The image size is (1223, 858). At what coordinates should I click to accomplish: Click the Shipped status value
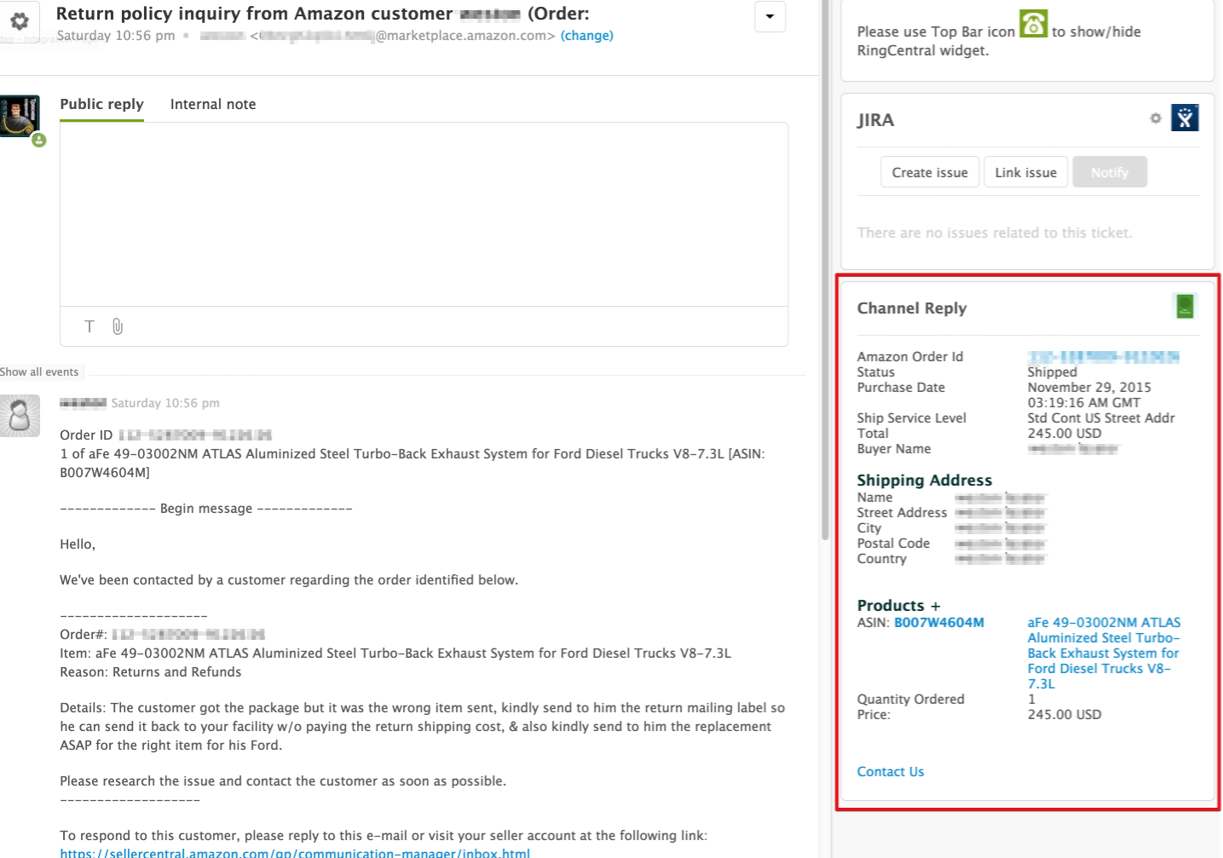[1053, 372]
